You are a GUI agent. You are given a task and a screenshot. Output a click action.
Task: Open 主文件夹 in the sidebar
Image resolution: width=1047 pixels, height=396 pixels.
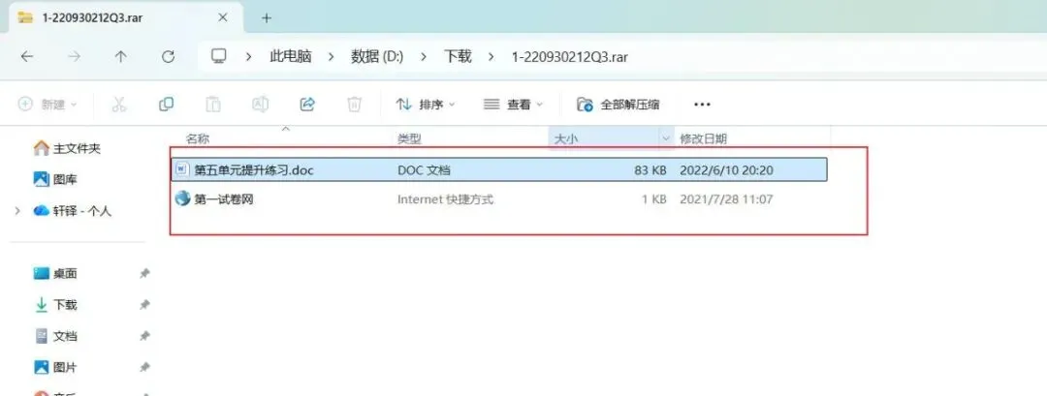point(67,148)
